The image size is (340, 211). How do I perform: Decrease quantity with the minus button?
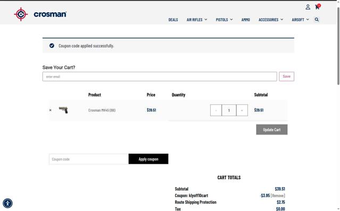(x=215, y=110)
